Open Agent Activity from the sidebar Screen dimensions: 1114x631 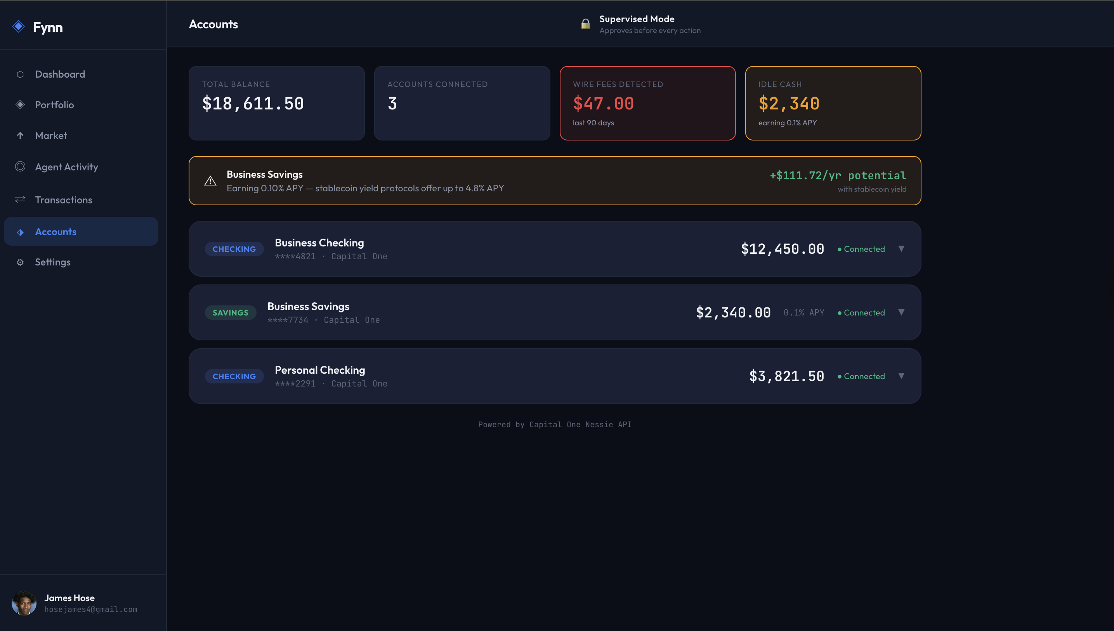click(66, 167)
